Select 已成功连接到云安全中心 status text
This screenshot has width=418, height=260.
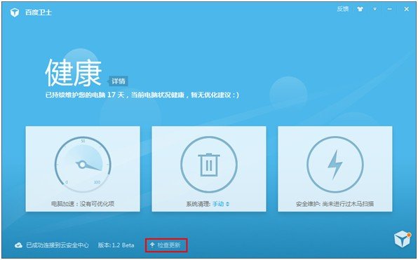[58, 245]
